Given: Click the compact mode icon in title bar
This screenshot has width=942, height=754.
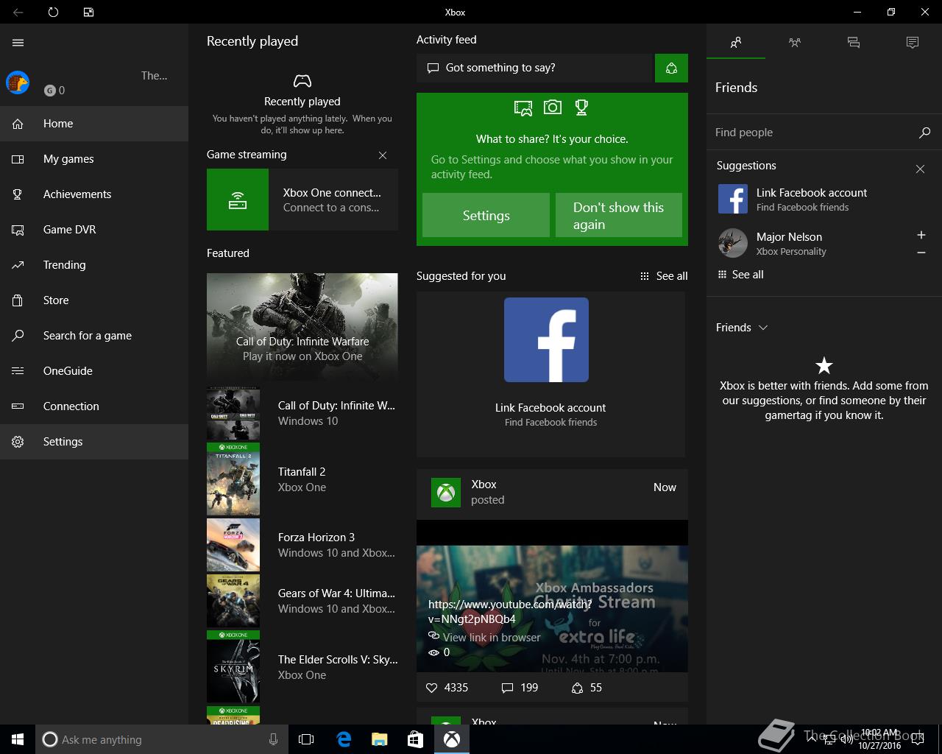Looking at the screenshot, I should (88, 13).
